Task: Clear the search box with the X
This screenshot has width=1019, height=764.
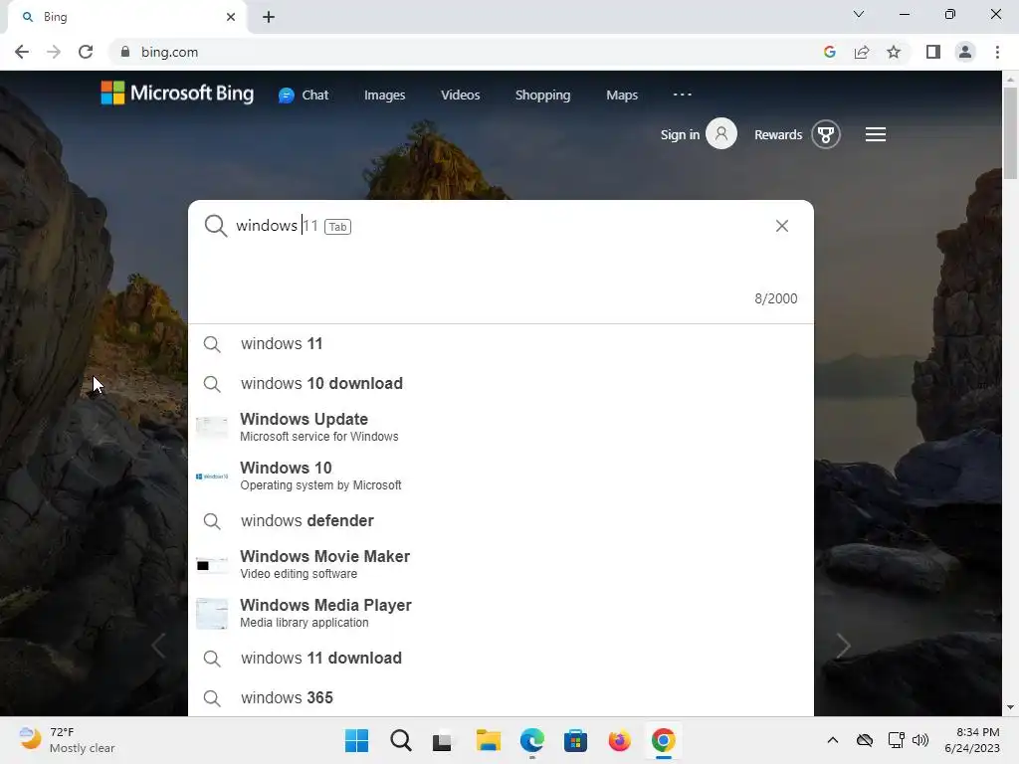Action: (x=782, y=226)
